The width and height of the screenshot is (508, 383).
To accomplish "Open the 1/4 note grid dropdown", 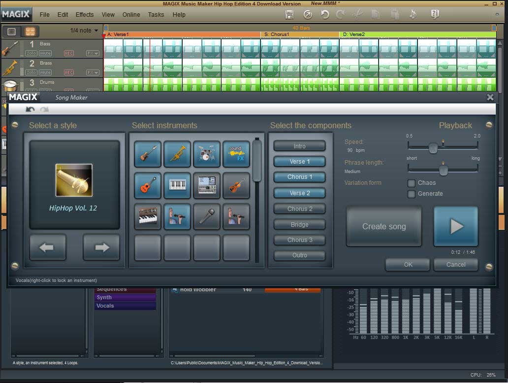I will click(84, 31).
